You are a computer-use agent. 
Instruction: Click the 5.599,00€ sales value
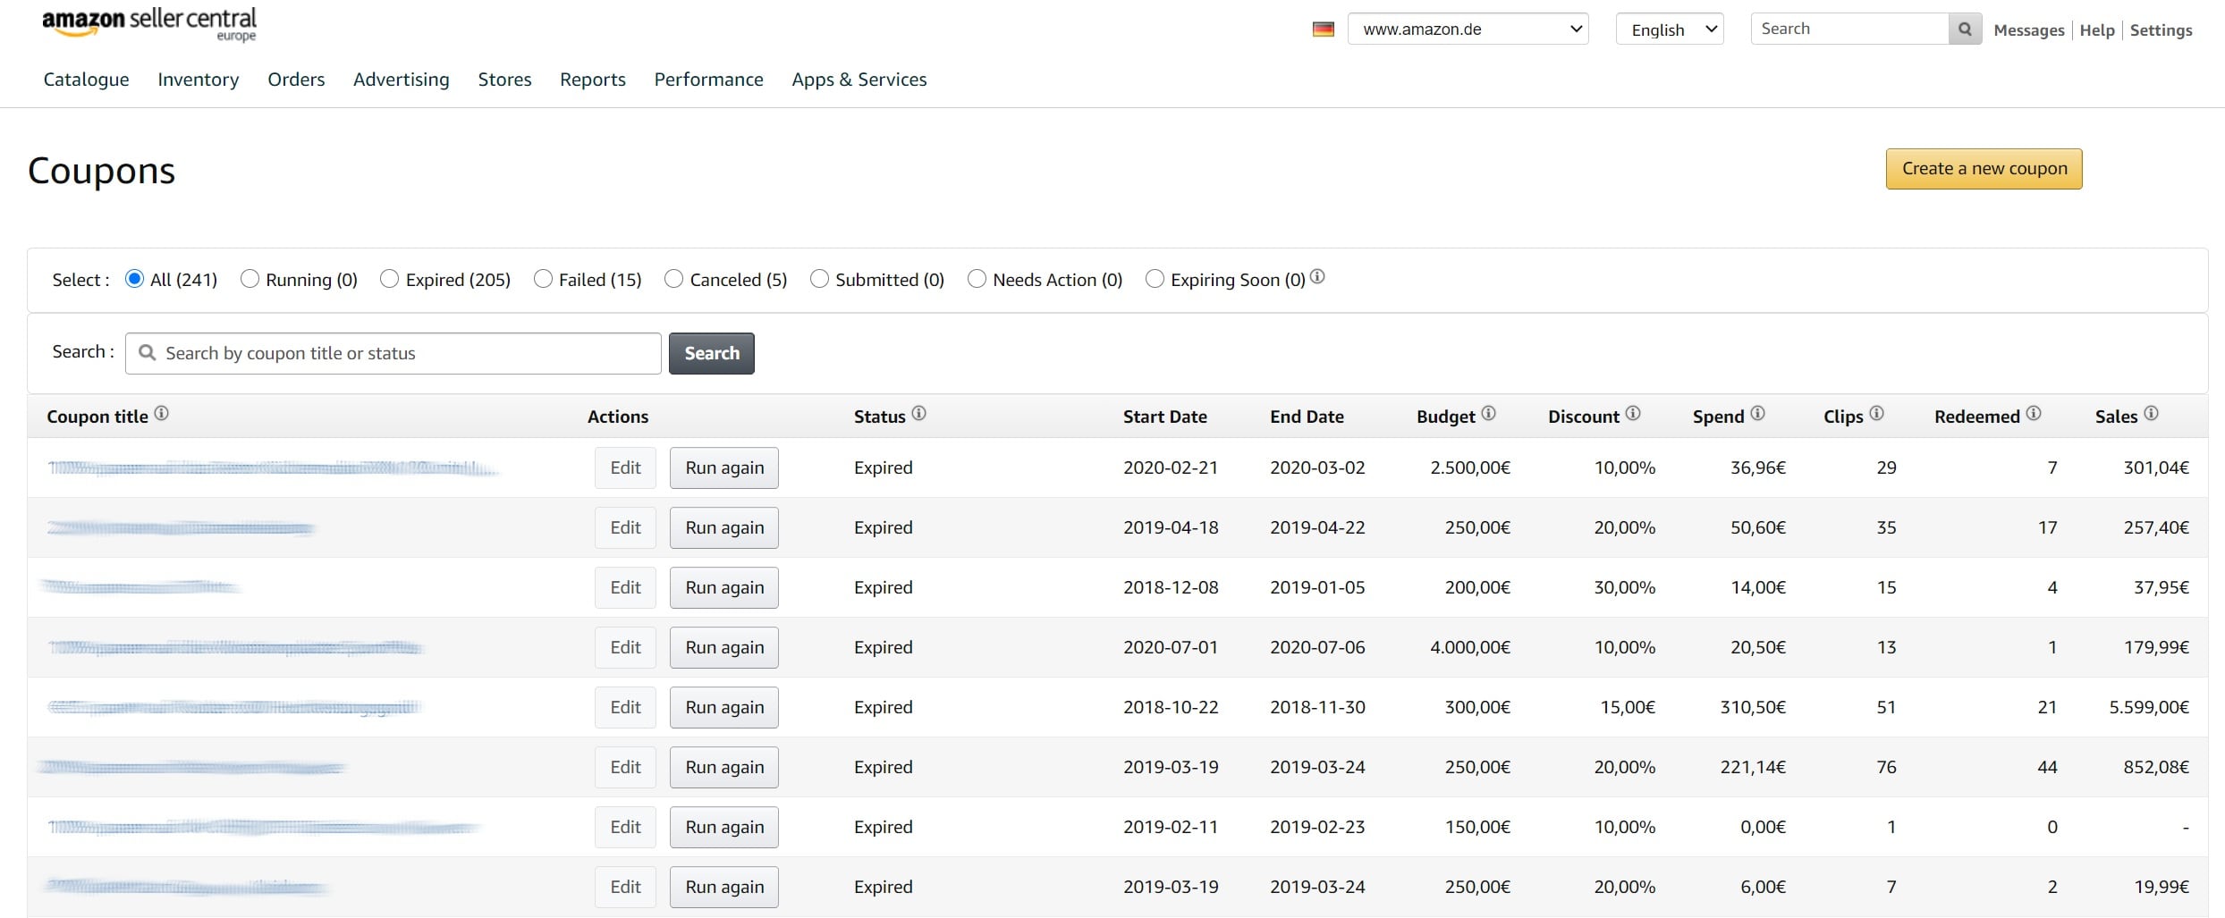pos(2149,707)
